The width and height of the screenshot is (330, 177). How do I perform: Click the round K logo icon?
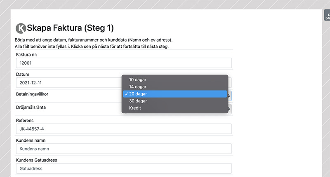21,28
